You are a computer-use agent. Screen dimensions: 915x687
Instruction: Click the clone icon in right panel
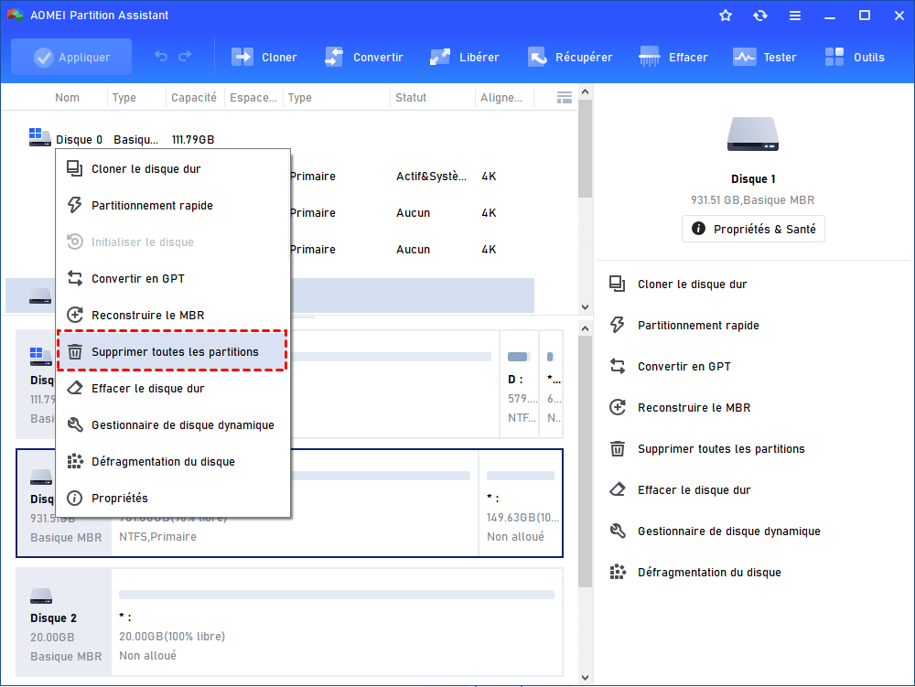[618, 284]
